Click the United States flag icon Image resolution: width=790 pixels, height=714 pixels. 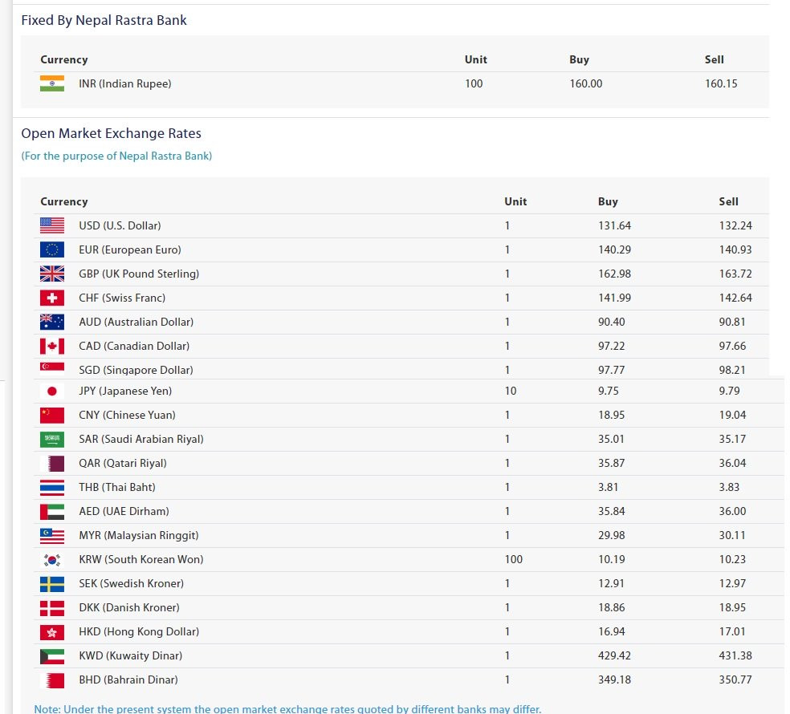click(52, 225)
